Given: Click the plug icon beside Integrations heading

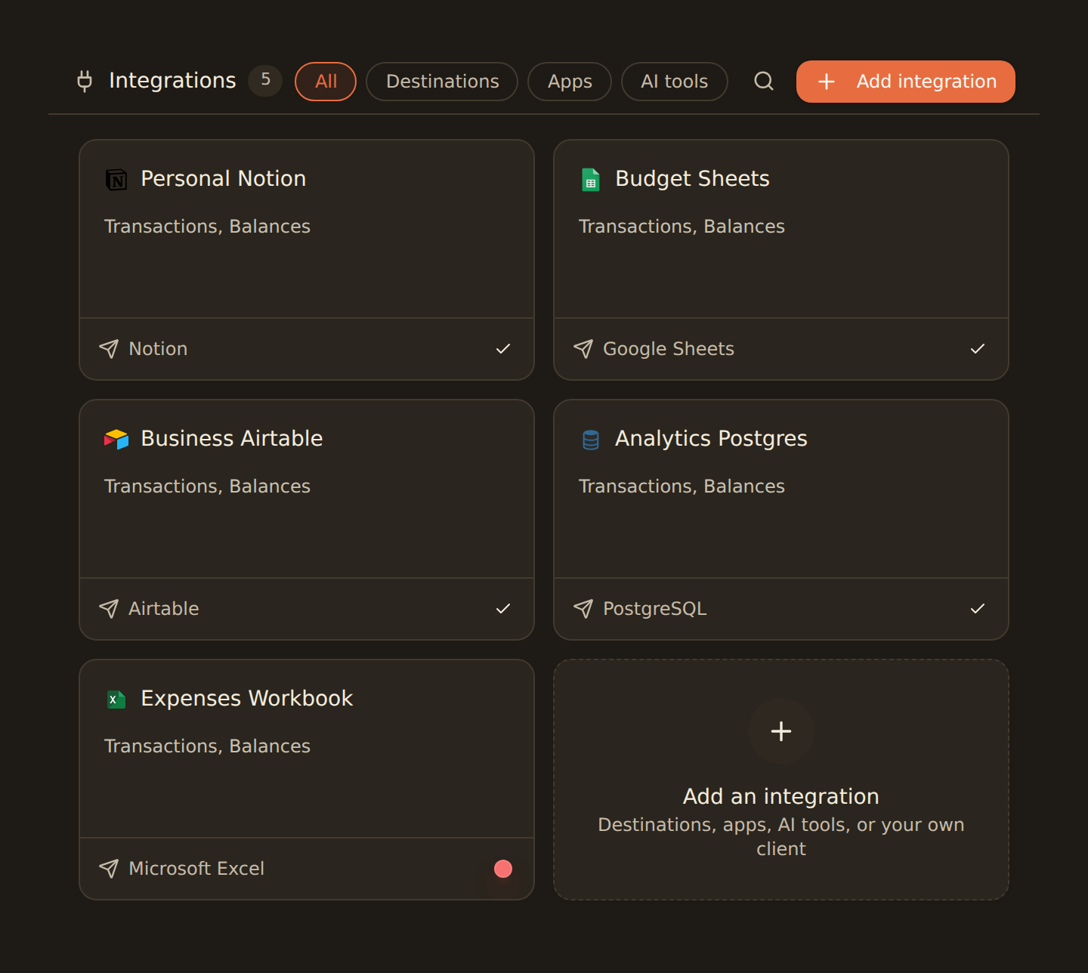Looking at the screenshot, I should click(85, 81).
